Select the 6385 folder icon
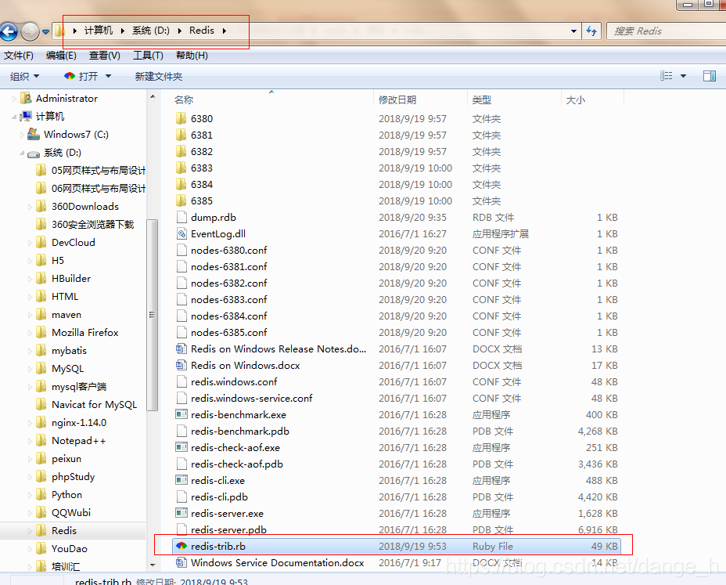The image size is (726, 585). point(181,200)
